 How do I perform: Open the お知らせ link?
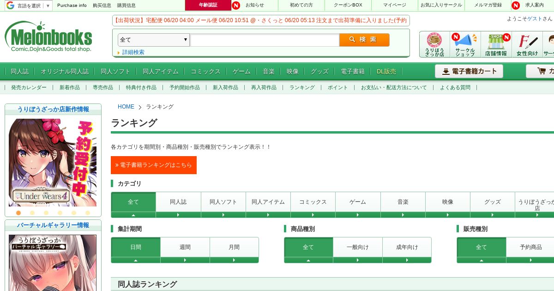255,5
